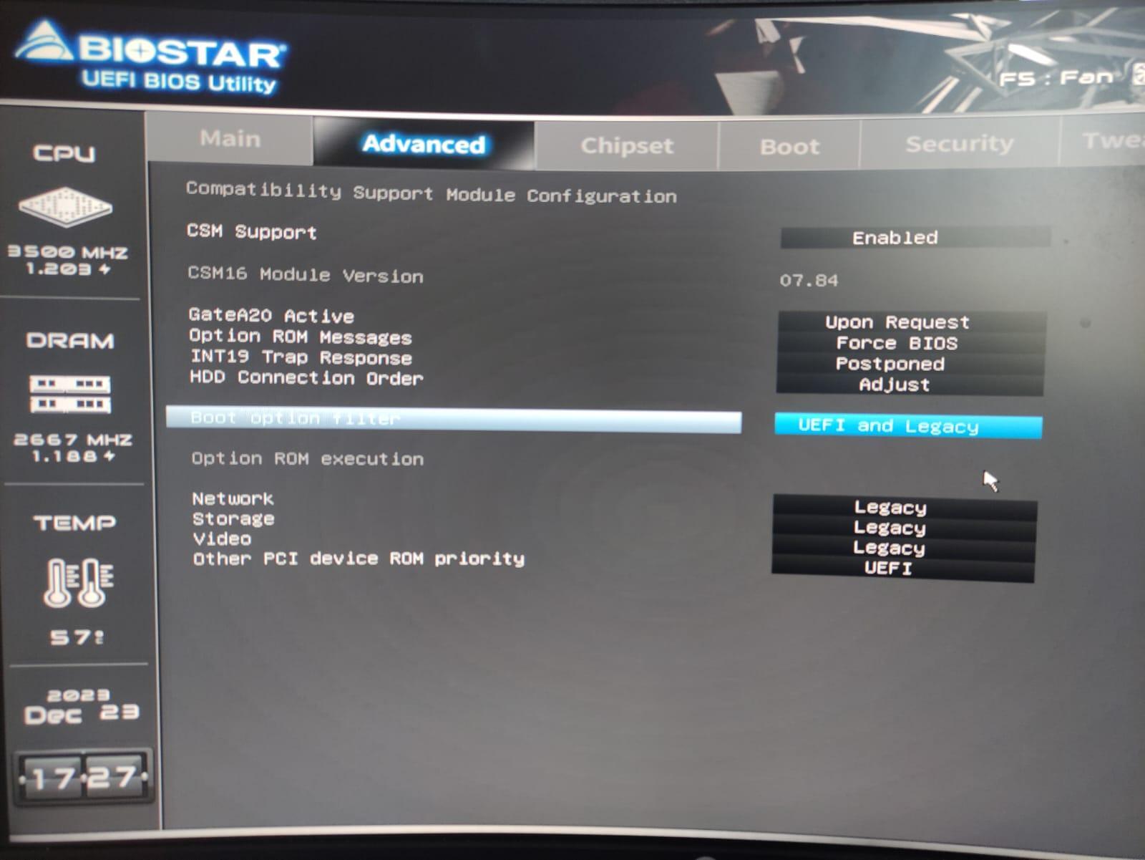Open Boot option filter UEFI and Legacy dropdown

[908, 426]
